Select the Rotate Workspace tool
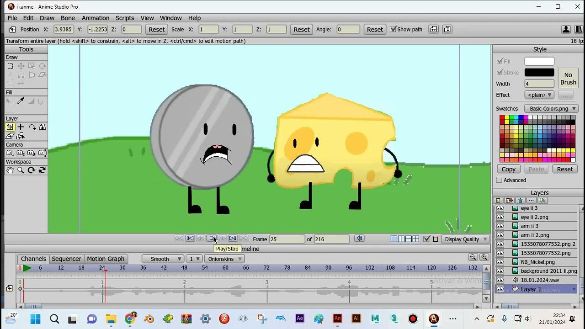This screenshot has width=585, height=329. [32, 170]
